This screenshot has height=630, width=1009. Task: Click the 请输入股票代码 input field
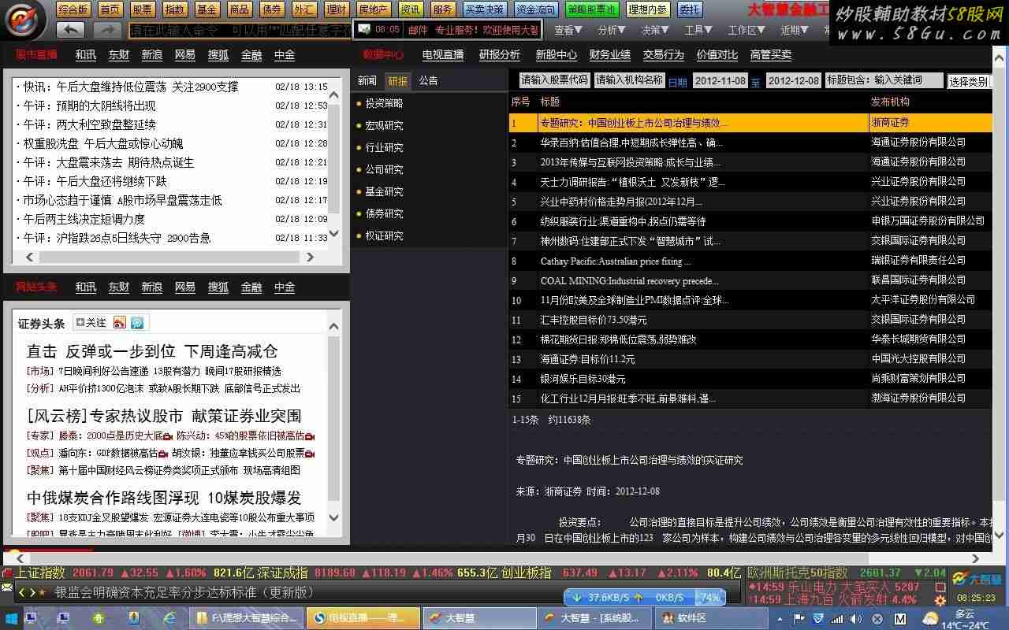click(x=554, y=80)
